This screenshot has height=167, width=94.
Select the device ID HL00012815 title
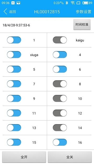click(47, 12)
